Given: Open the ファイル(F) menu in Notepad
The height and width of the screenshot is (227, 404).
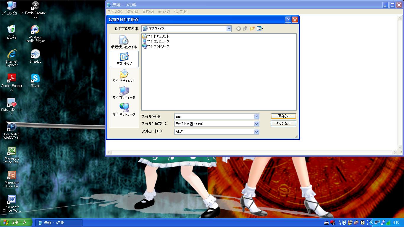Looking at the screenshot, I should 115,12.
